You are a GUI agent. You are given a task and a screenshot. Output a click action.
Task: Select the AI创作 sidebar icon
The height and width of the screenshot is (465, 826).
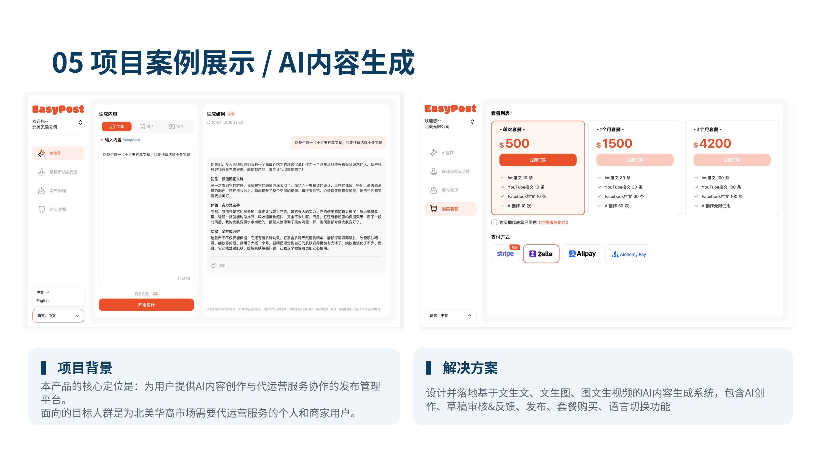click(41, 153)
